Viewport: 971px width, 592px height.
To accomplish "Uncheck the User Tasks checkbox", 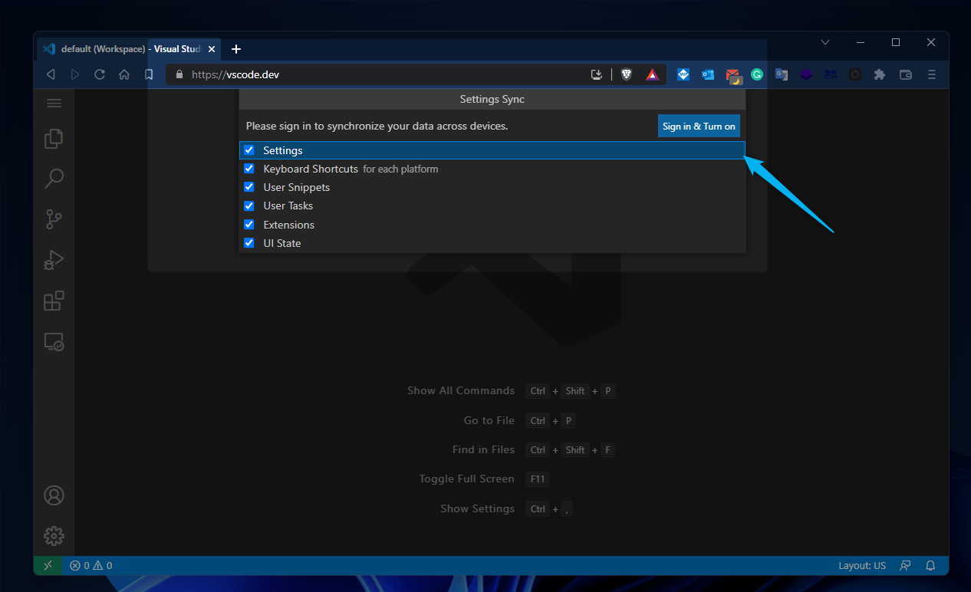I will coord(249,206).
